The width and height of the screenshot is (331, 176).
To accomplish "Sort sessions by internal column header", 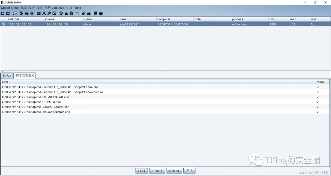I will click(x=63, y=19).
